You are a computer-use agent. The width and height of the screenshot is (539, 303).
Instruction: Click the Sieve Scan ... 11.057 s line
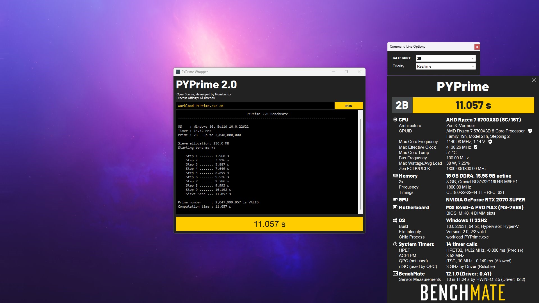pos(208,194)
